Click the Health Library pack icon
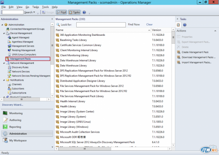The image size is (219, 155). (57, 106)
